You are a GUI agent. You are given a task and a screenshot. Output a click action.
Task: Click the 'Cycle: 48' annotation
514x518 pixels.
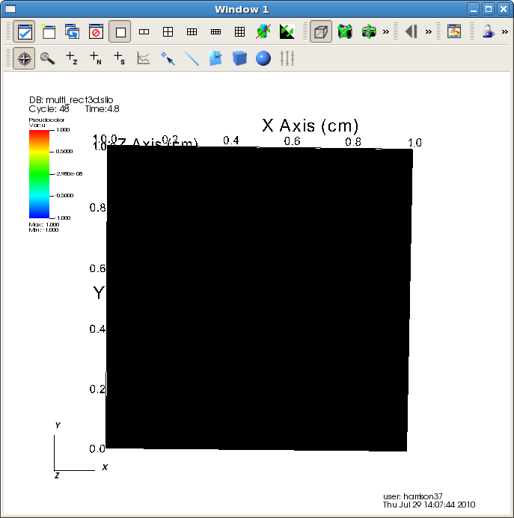pos(49,109)
